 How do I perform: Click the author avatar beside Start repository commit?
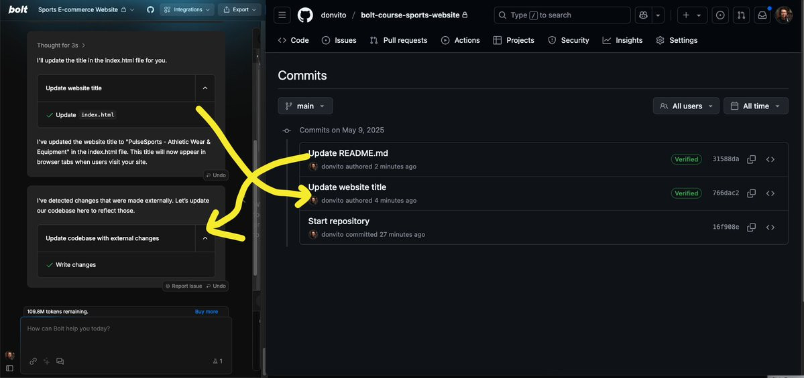click(x=313, y=234)
